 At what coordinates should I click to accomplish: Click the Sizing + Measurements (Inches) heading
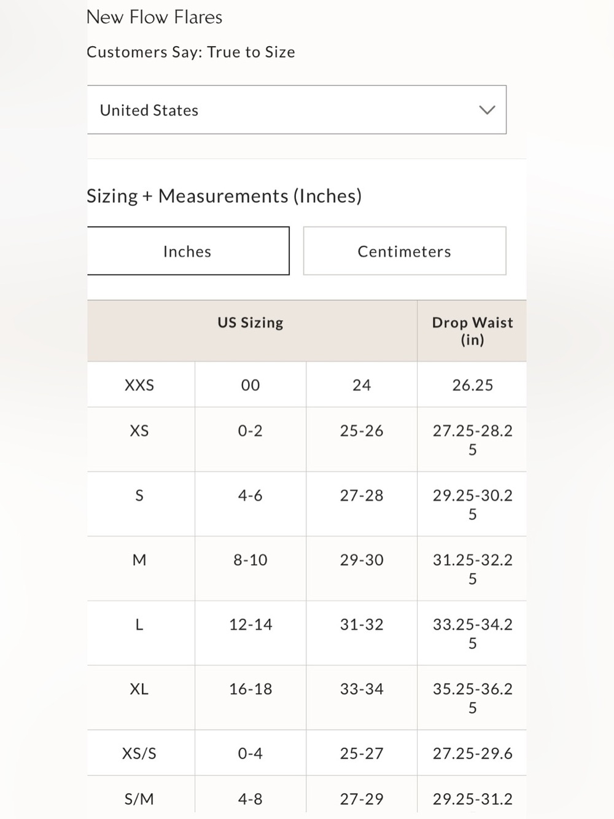[x=224, y=196]
